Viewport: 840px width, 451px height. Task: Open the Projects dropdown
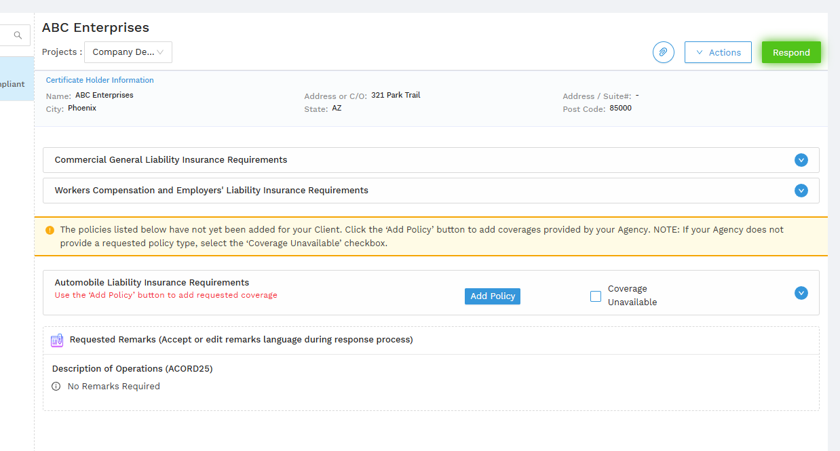128,52
